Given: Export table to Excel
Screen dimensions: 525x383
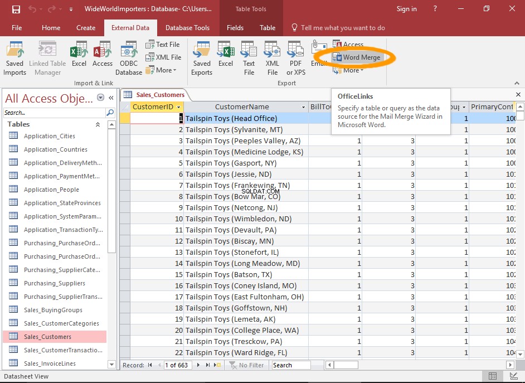Looking at the screenshot, I should point(226,54).
